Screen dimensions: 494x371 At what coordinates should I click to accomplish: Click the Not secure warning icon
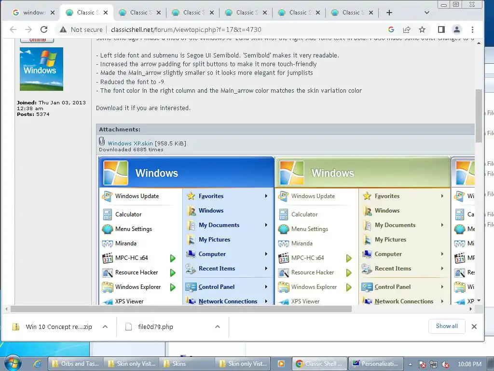coord(63,29)
